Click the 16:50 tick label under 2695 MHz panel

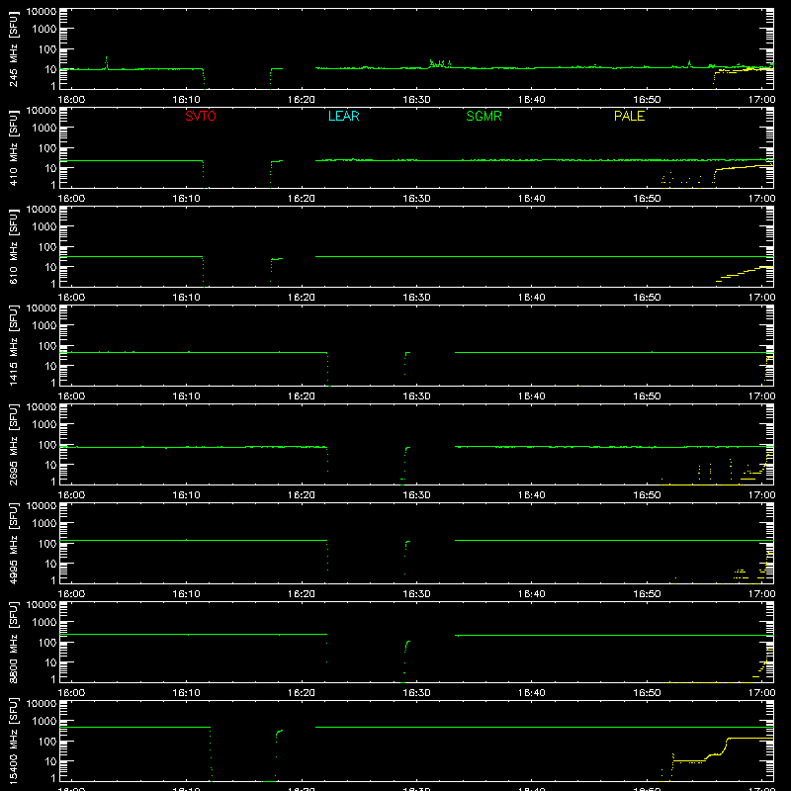647,495
